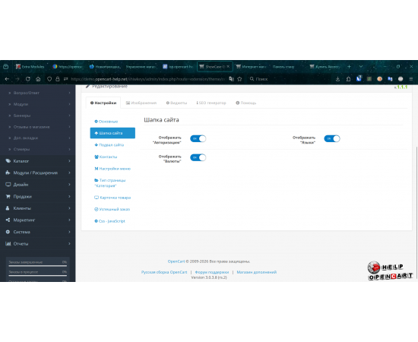Open Основные settings section
Screen dimensions: 418x342
(x=106, y=122)
